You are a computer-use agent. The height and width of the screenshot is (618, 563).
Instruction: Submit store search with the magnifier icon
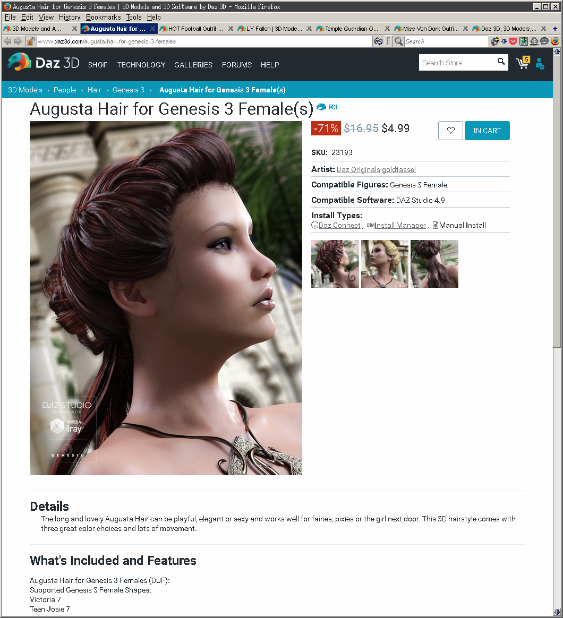coord(501,62)
